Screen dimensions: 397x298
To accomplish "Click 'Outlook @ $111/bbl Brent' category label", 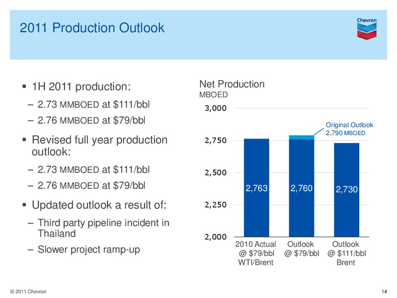I will (346, 253).
